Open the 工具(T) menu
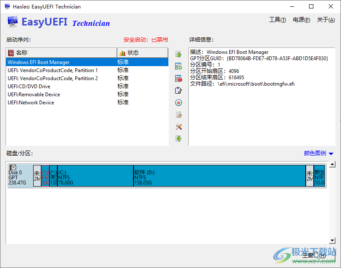Screen dimensions: 341x268 [x=278, y=20]
